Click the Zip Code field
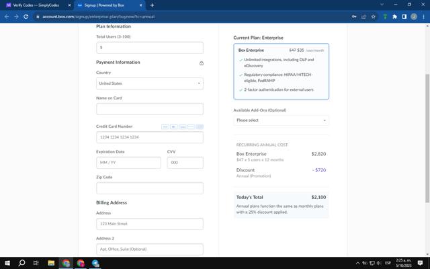The width and height of the screenshot is (430, 269). [x=150, y=188]
